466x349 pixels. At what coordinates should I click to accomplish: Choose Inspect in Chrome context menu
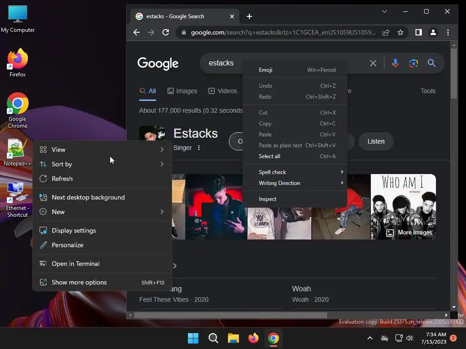point(295,199)
